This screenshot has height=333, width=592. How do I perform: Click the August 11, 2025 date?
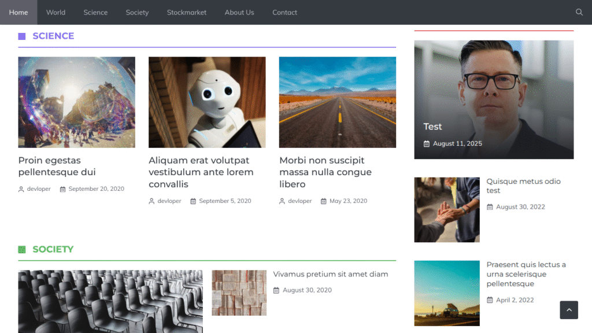pyautogui.click(x=457, y=143)
